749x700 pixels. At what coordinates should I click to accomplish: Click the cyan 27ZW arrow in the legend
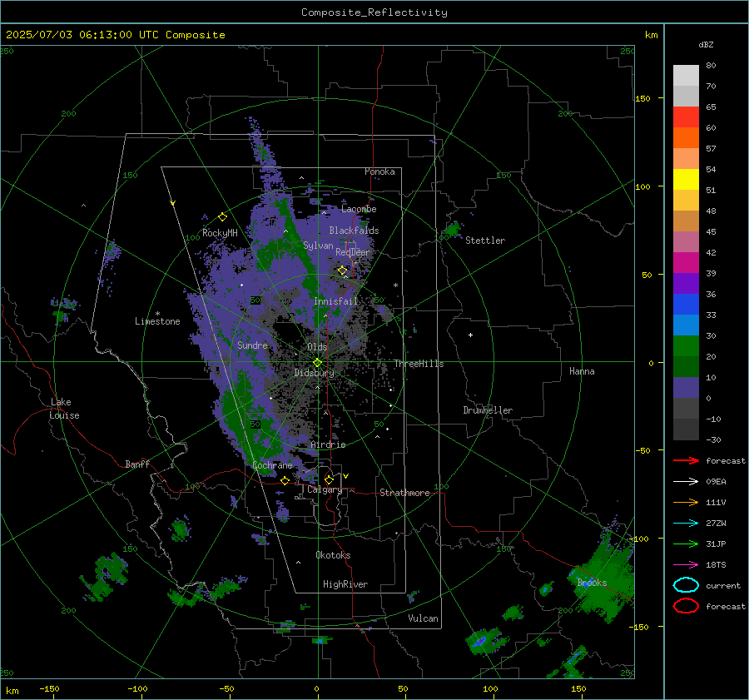pos(686,524)
